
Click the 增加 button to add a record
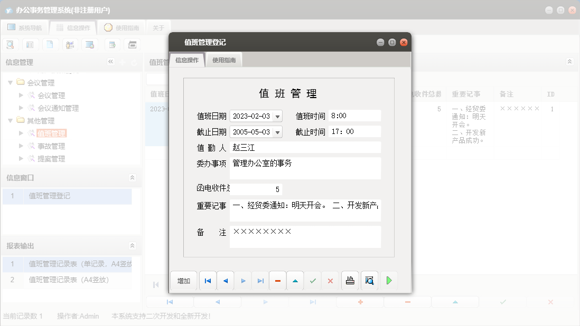tap(183, 281)
